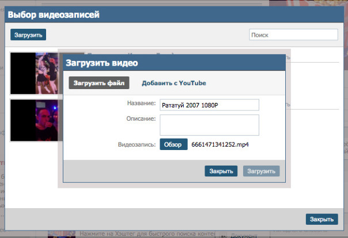Click the Загрузить видео dialog title

point(102,63)
